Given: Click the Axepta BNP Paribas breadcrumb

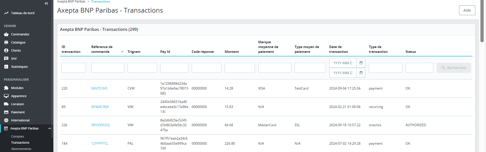Looking at the screenshot, I should pyautogui.click(x=71, y=2).
